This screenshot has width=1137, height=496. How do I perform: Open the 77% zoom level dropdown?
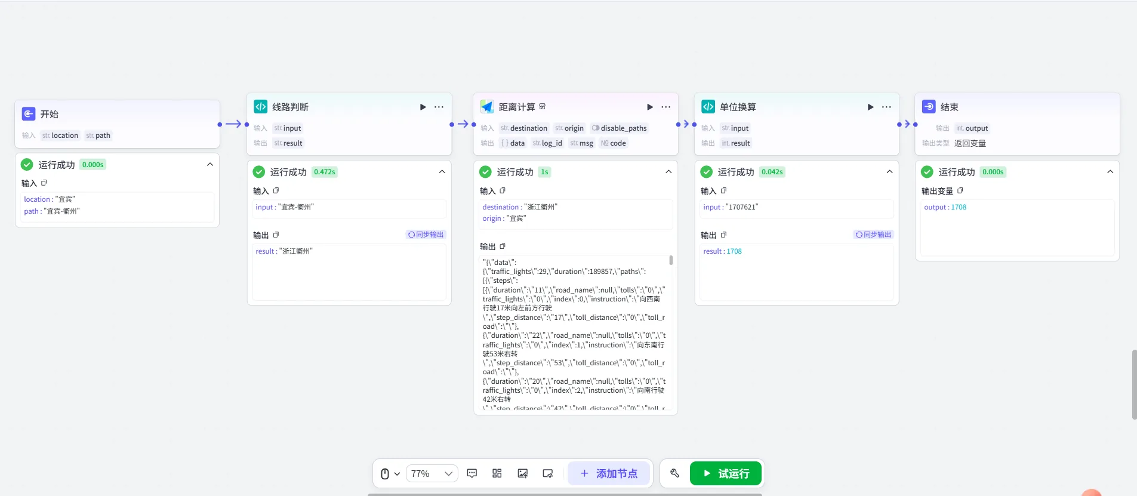point(432,474)
